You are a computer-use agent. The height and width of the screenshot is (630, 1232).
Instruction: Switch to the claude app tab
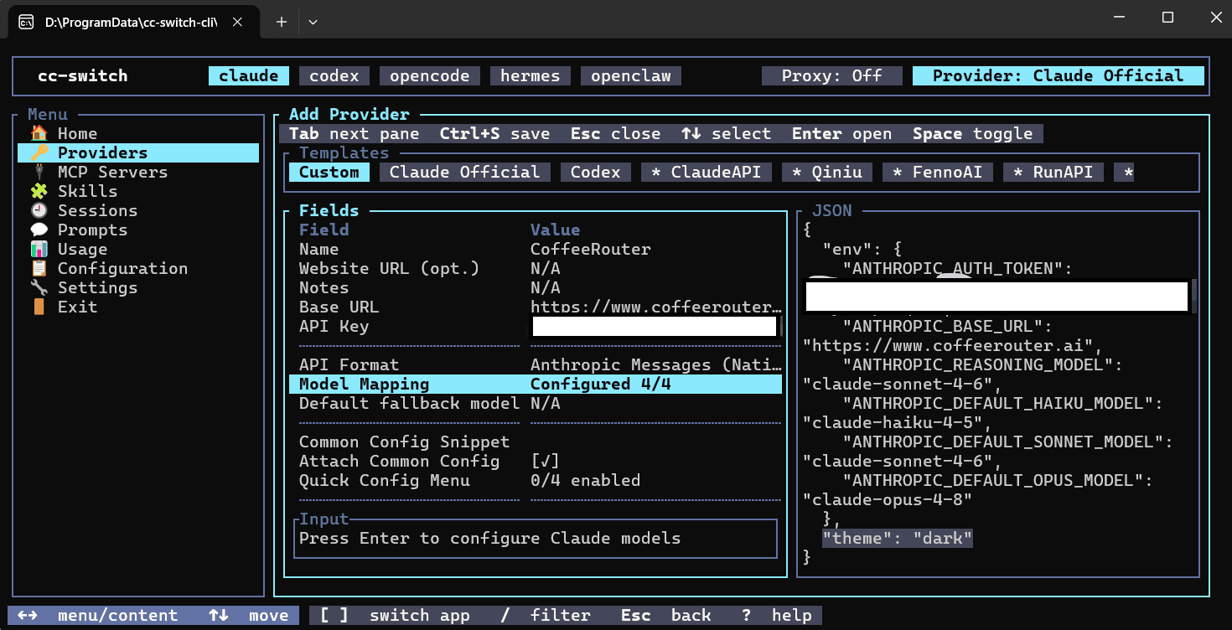point(249,75)
